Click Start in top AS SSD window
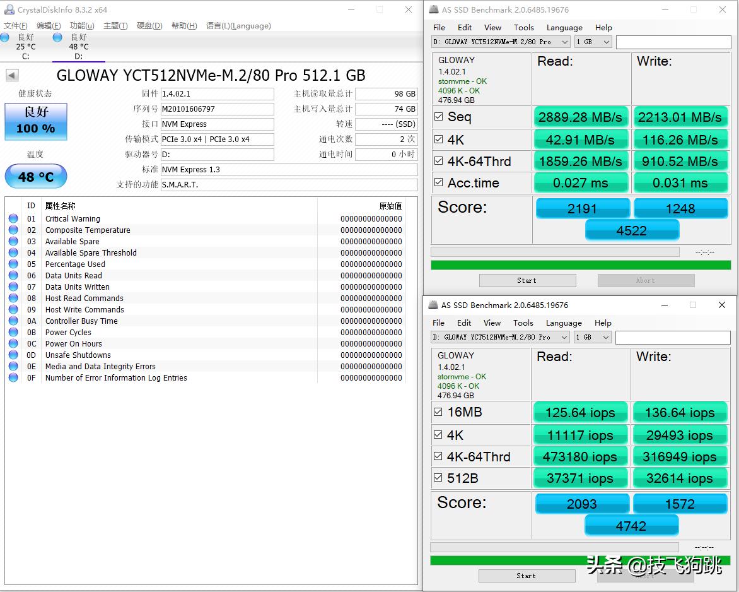Viewport: 739px width, 592px height. 527,280
